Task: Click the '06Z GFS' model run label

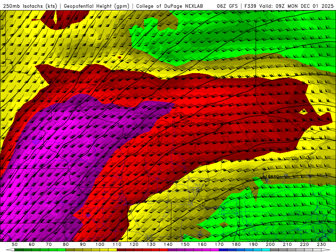Action: 227,6
